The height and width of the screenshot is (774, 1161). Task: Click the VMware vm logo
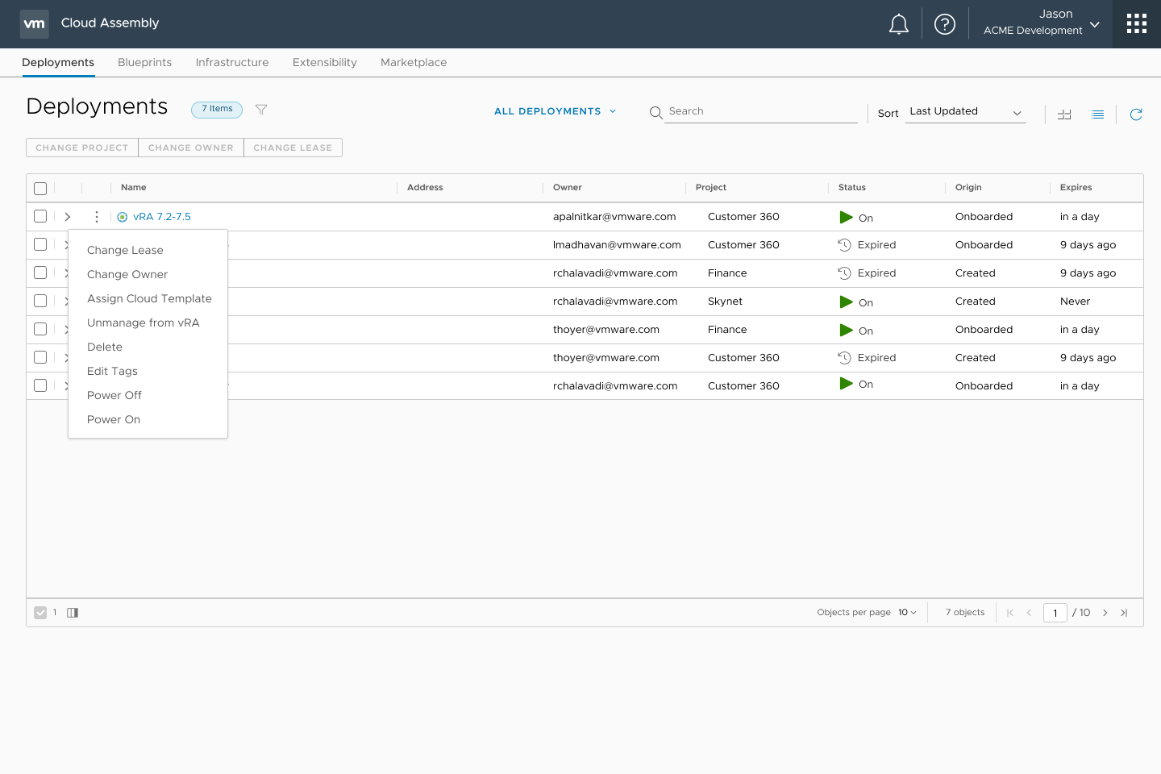click(x=35, y=24)
